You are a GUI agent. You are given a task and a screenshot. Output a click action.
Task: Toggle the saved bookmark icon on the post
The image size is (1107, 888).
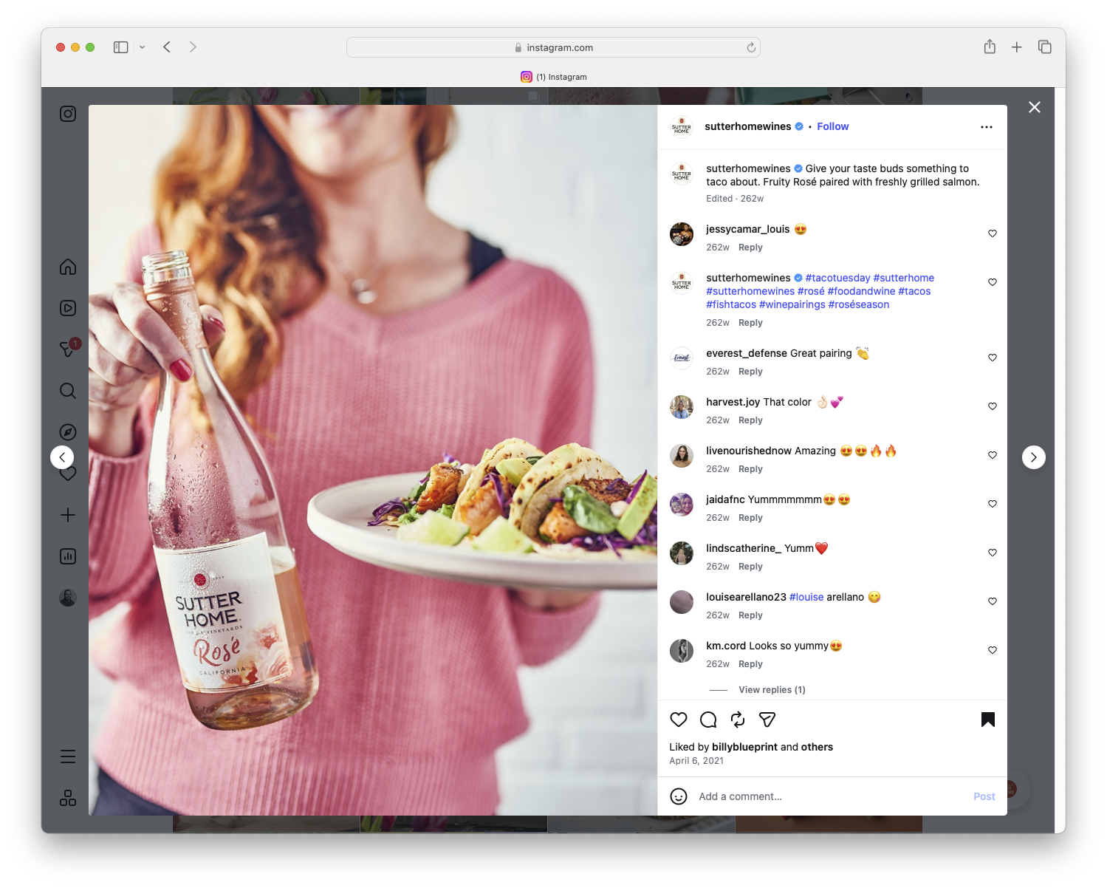[988, 720]
